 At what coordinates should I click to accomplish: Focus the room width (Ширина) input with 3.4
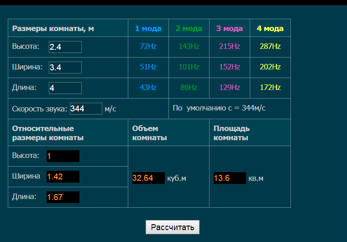tap(65, 68)
